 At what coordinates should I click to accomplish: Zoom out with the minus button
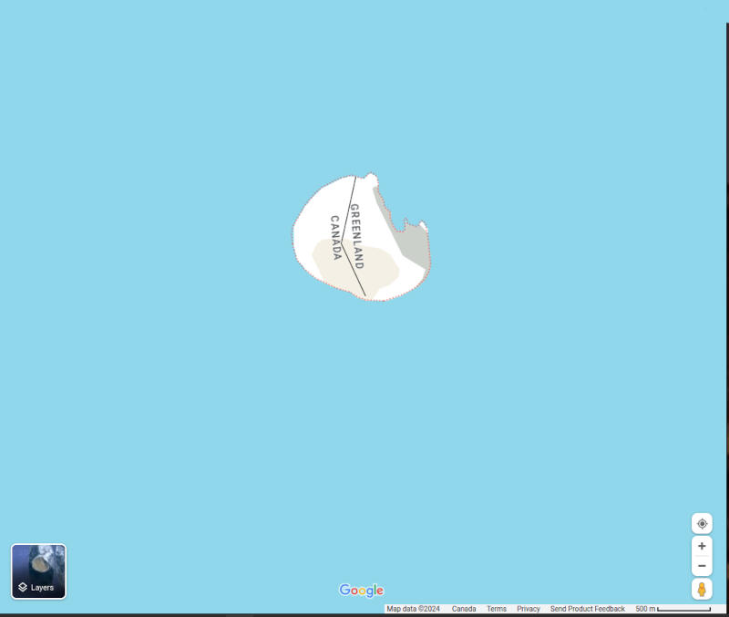click(x=702, y=566)
